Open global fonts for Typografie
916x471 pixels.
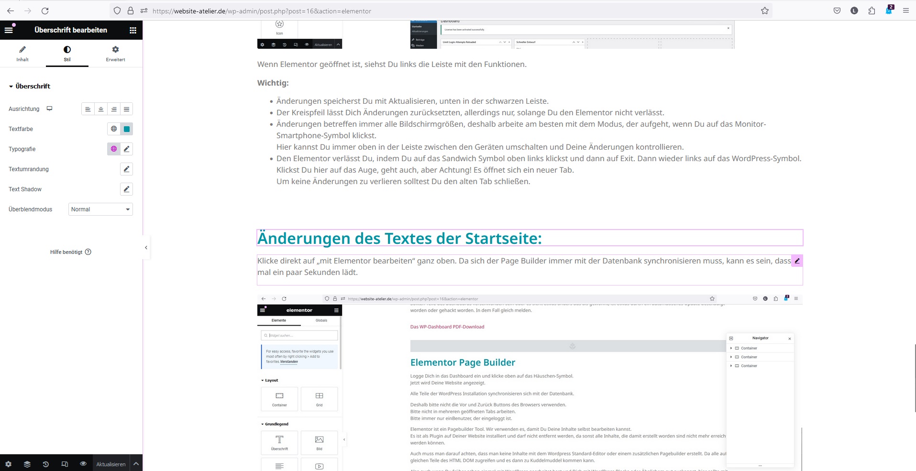coord(114,149)
